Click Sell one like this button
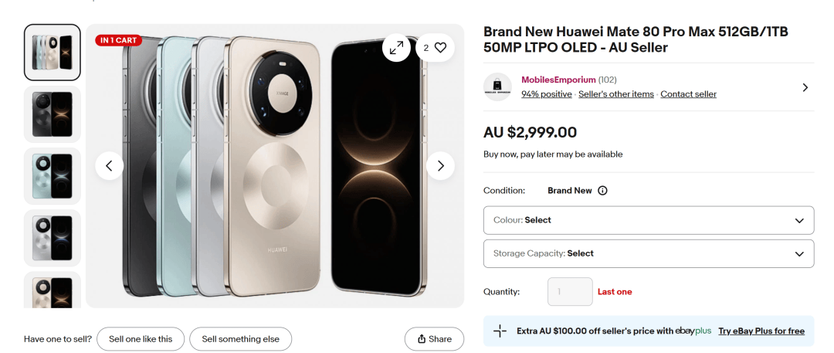Image resolution: width=834 pixels, height=353 pixels. [x=141, y=339]
